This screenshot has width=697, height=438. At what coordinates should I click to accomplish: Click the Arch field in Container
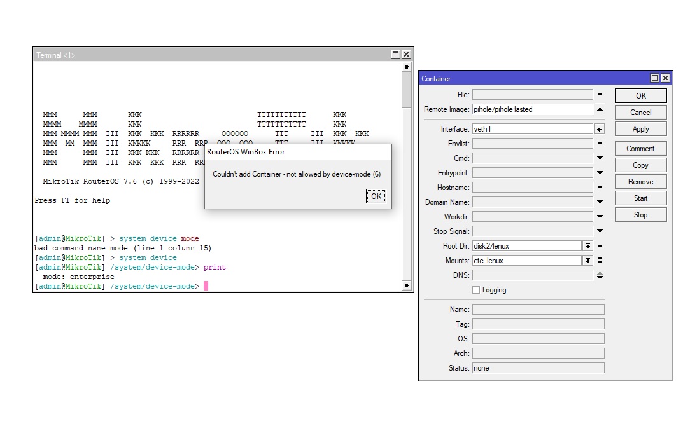tap(539, 353)
